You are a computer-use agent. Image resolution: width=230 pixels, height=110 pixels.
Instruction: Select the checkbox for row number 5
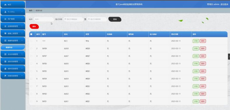point(31,71)
